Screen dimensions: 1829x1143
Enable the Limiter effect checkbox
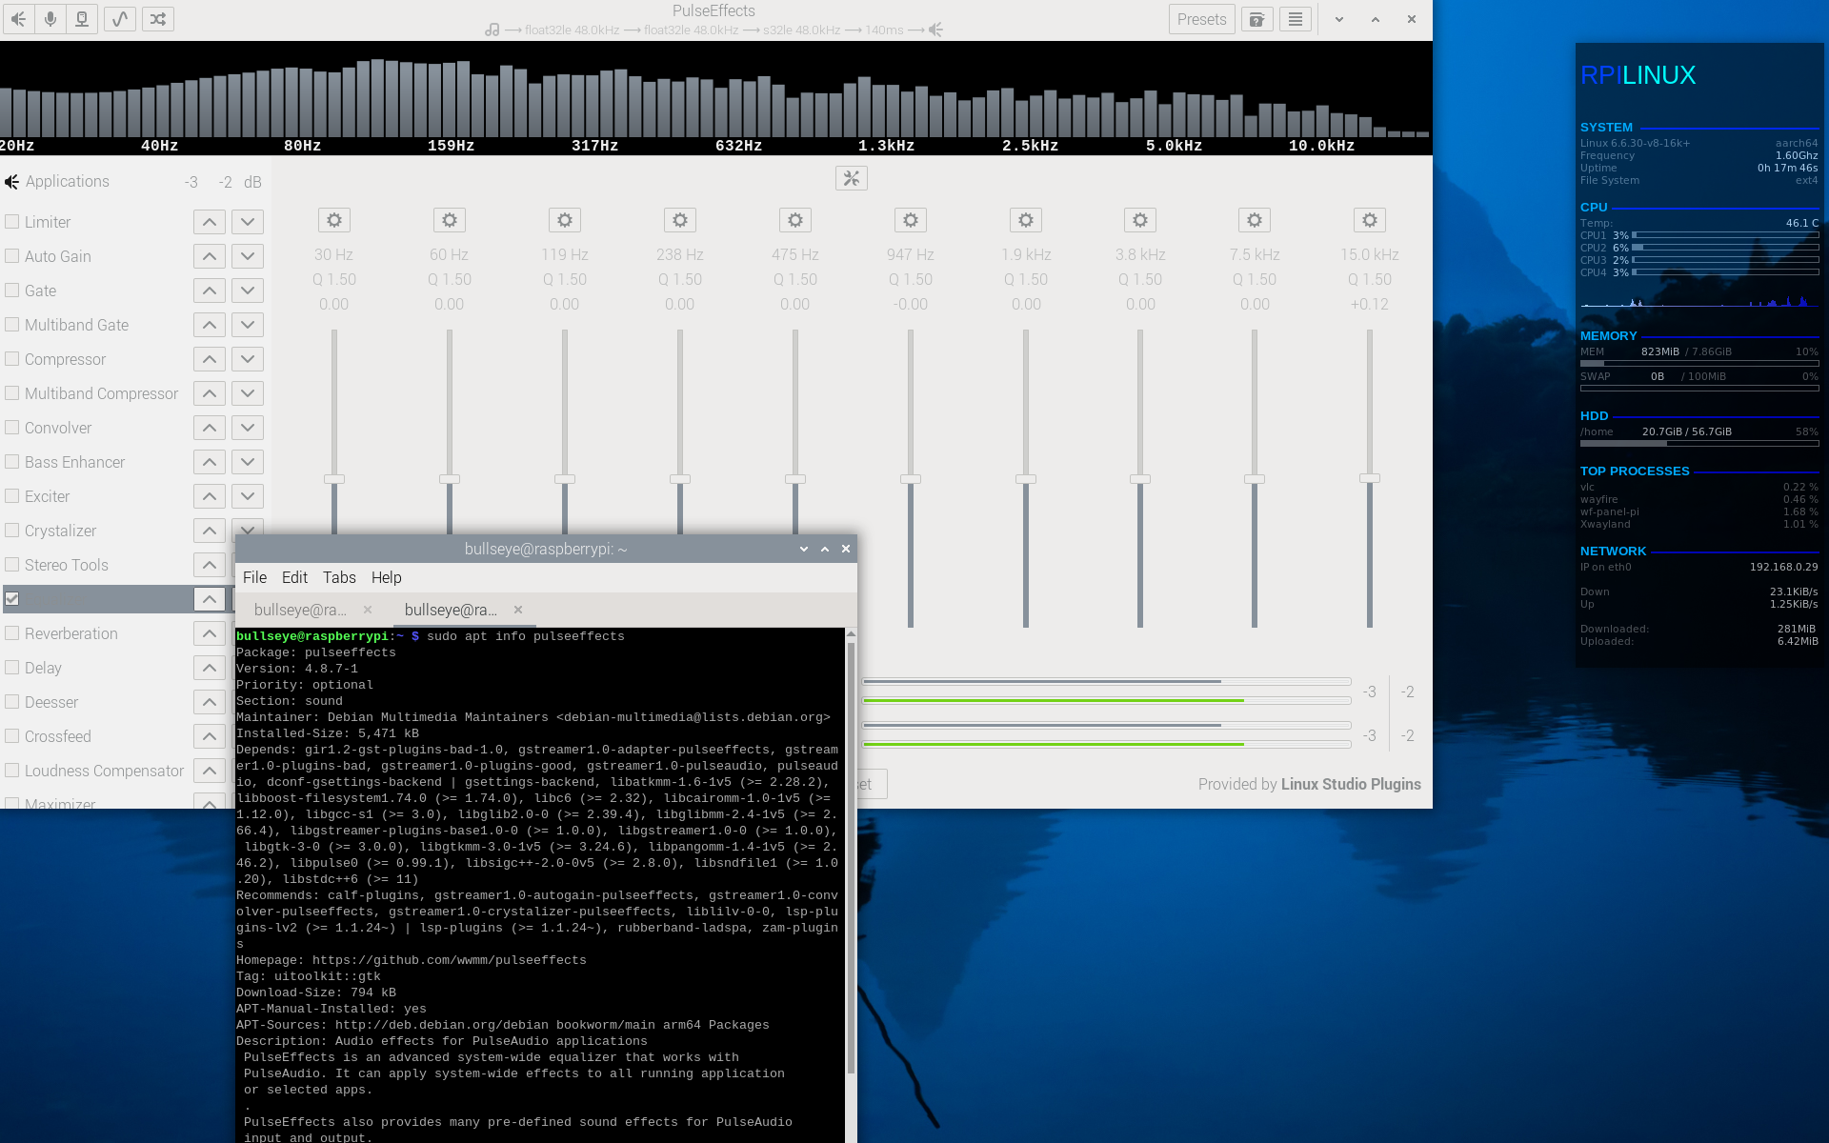tap(12, 222)
